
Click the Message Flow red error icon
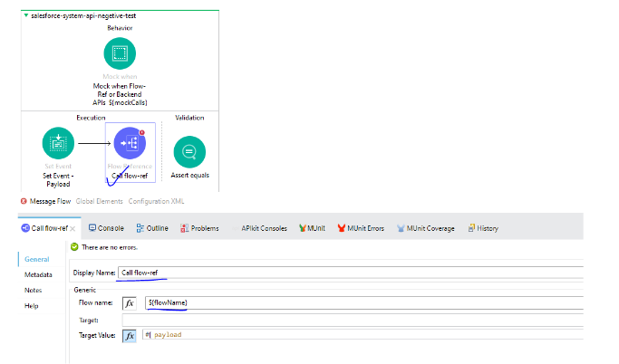click(x=24, y=201)
